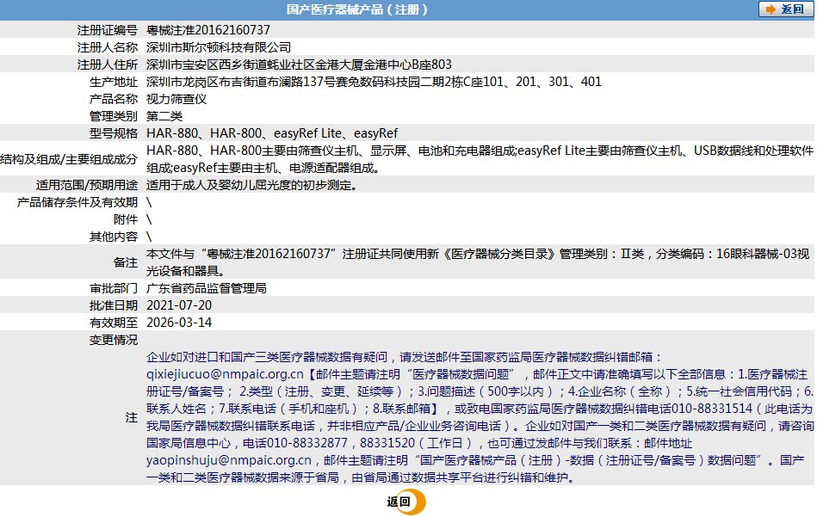Click management class value 第二类
This screenshot has height=517, width=817.
(x=164, y=116)
